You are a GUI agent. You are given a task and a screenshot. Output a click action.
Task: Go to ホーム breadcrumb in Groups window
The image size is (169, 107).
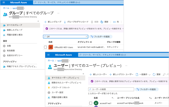(x=6, y=8)
